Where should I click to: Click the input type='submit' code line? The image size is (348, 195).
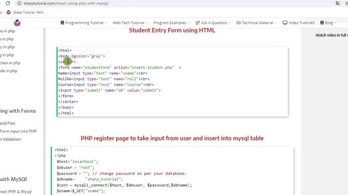pos(109,90)
